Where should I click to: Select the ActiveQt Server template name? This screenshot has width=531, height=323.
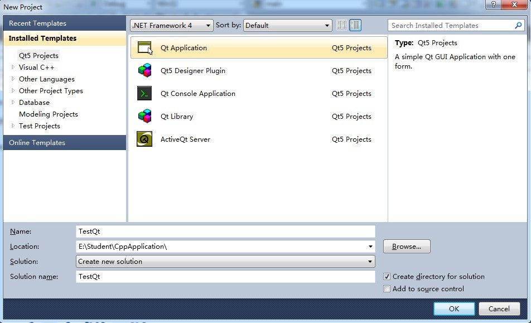coord(185,139)
